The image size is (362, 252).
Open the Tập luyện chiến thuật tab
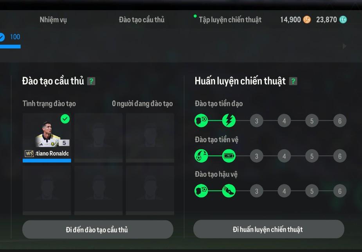[230, 20]
